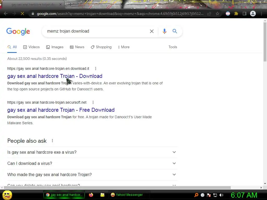Click the browser forward arrow
267x200 pixels.
point(14,14)
